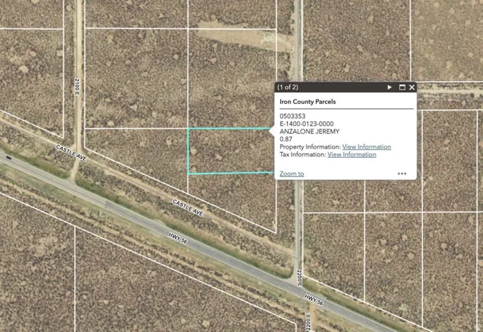The height and width of the screenshot is (332, 483).
Task: Maximize the parcel info popup
Action: 402,87
